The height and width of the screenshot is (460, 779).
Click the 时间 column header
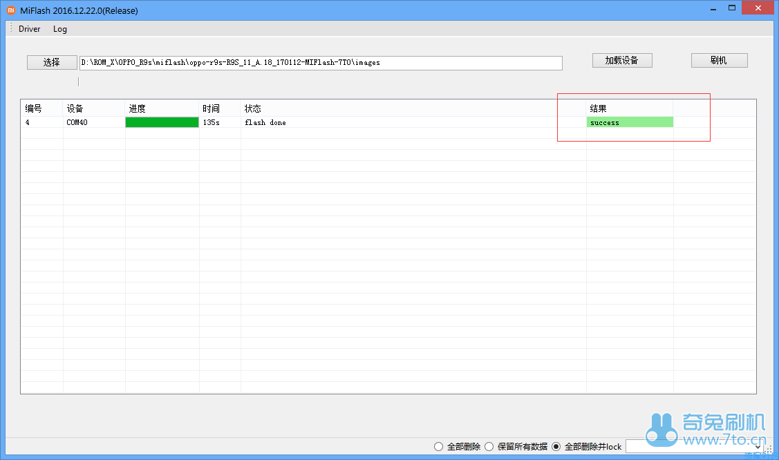click(x=220, y=108)
